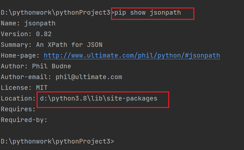Click the 'Required-by:' line

click(24, 120)
